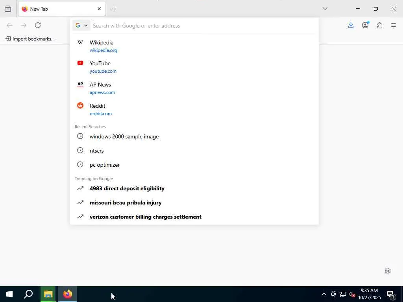Image resolution: width=403 pixels, height=302 pixels.
Task: Choose trending verizon customer billing charges settlement
Action: (194, 217)
